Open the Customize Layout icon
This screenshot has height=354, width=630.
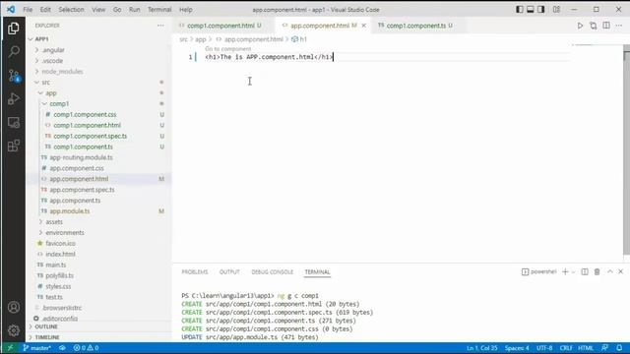[556, 9]
